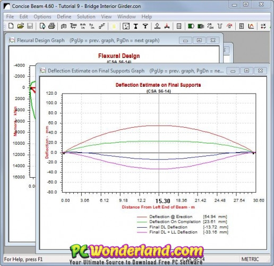Image resolution: width=274 pixels, height=266 pixels.
Task: Click the 'Deflection Estimate on Final Supports' chart title
Action: 158,85
